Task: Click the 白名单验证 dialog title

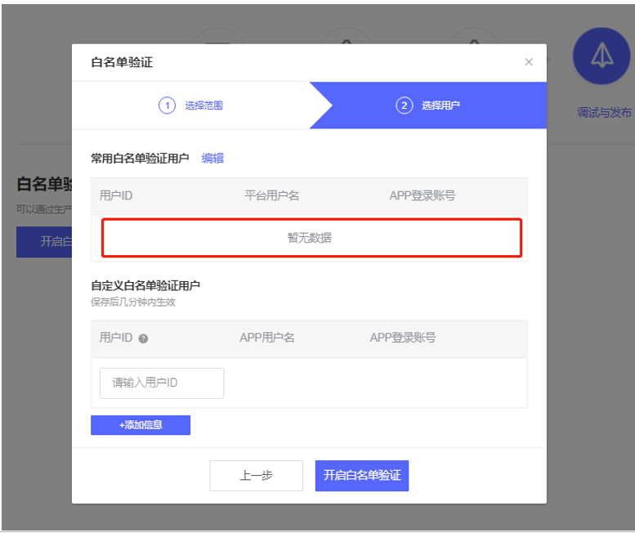Action: point(122,62)
